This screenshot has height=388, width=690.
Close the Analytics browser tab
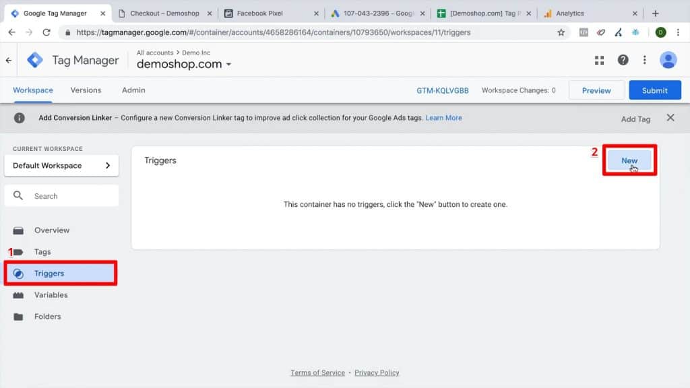[635, 13]
